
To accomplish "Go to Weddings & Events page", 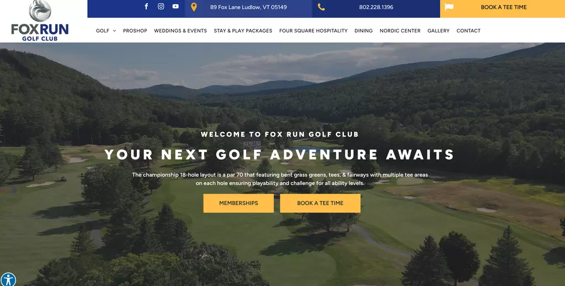I will point(180,31).
